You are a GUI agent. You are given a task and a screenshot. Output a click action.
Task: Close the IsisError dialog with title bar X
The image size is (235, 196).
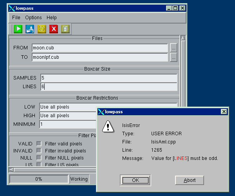pyautogui.click(x=224, y=112)
